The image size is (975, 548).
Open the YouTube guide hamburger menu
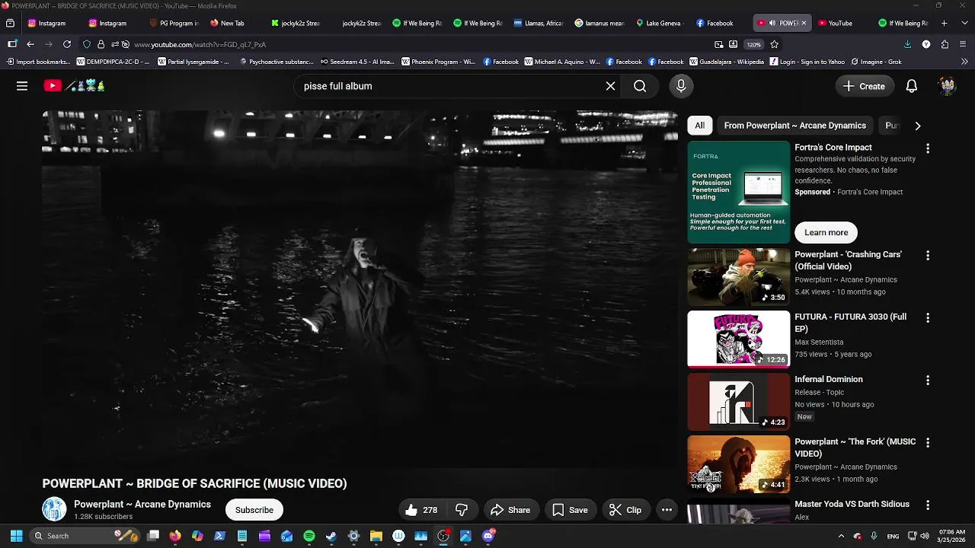click(22, 86)
